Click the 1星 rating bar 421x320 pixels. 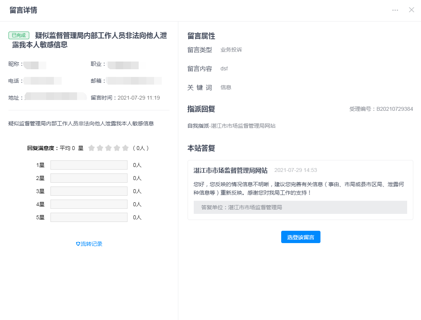click(x=89, y=165)
